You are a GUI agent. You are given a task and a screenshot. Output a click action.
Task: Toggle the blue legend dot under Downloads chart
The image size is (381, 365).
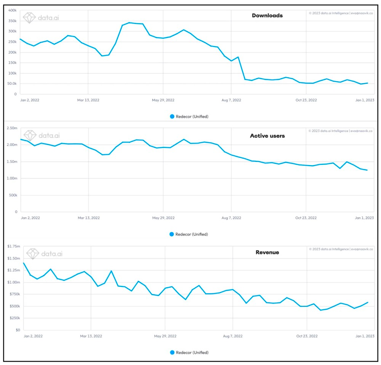[x=172, y=116]
